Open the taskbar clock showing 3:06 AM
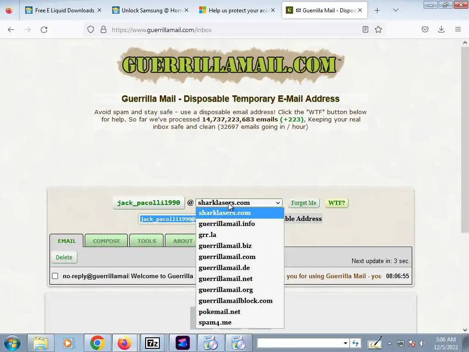The height and width of the screenshot is (352, 469). click(x=446, y=343)
